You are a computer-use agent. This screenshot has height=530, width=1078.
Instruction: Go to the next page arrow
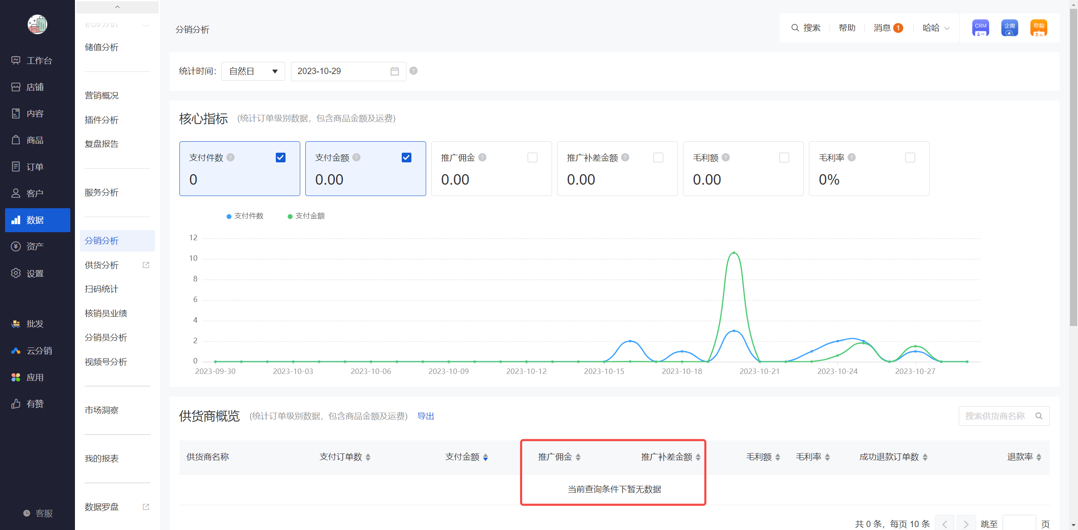tap(966, 524)
